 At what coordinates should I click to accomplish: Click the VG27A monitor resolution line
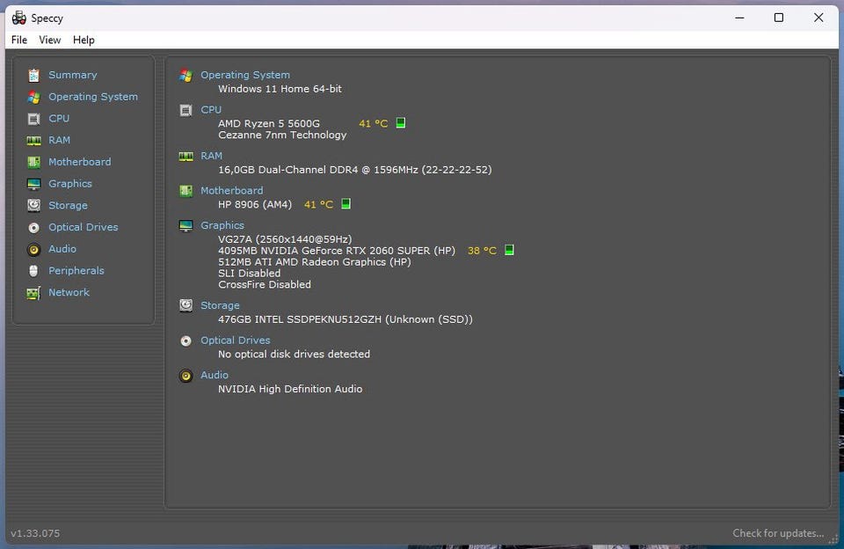coord(285,239)
